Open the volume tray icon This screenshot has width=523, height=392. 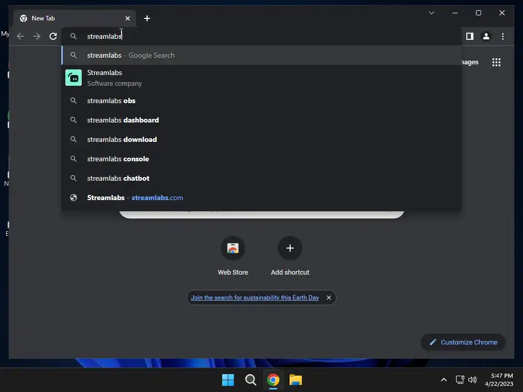click(x=472, y=380)
